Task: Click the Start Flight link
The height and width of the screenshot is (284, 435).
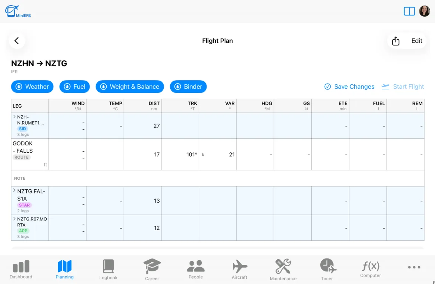Action: tap(402, 87)
